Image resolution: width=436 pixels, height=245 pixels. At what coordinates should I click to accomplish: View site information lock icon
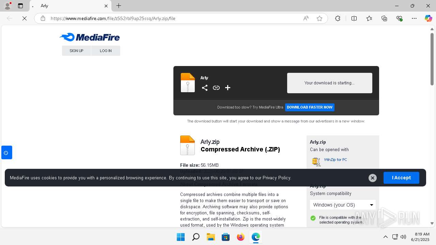pyautogui.click(x=43, y=18)
